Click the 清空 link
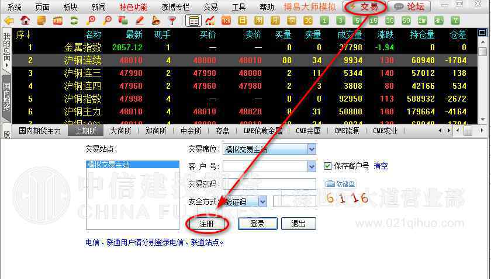 click(381, 166)
